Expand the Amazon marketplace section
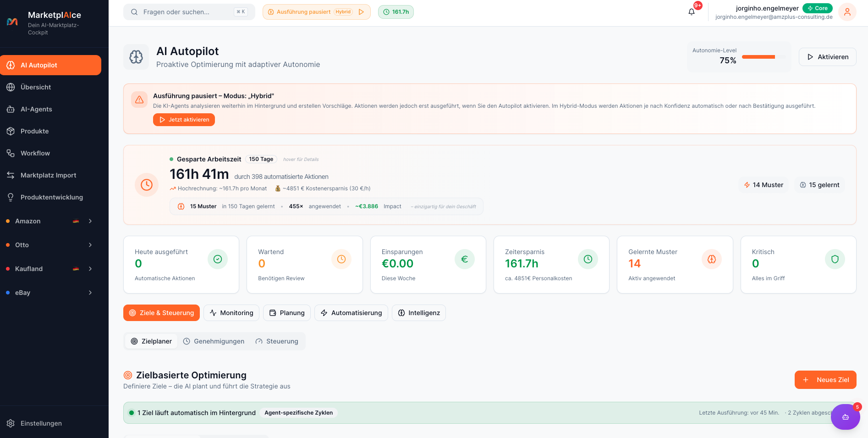The image size is (868, 438). pos(90,221)
